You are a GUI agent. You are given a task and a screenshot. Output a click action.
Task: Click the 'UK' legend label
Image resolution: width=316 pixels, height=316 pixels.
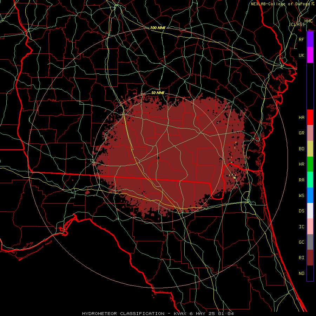302,55
